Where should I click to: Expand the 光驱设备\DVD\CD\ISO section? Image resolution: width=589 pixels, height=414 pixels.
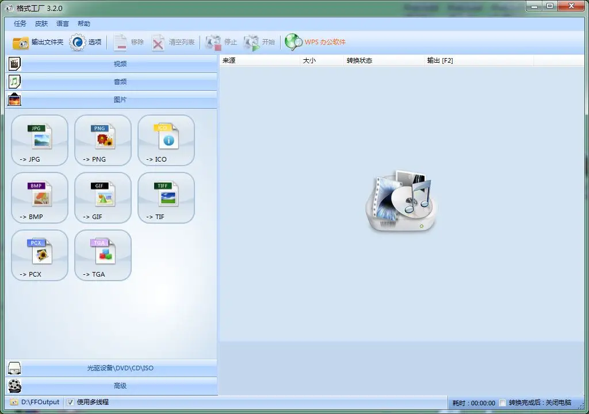coord(120,368)
